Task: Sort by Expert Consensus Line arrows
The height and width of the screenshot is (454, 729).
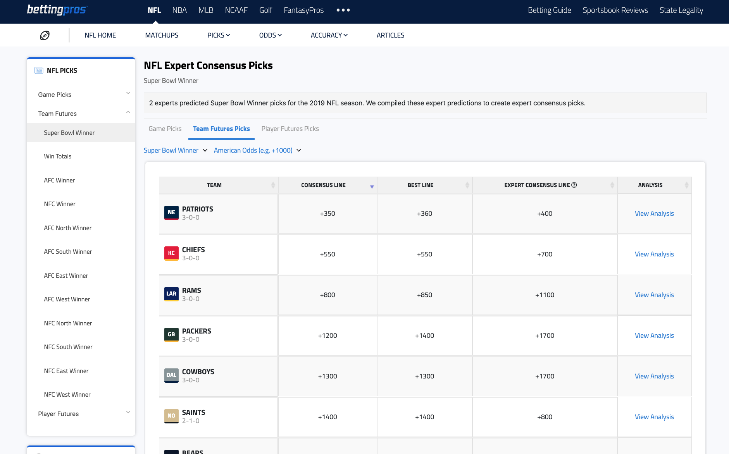Action: (x=612, y=185)
